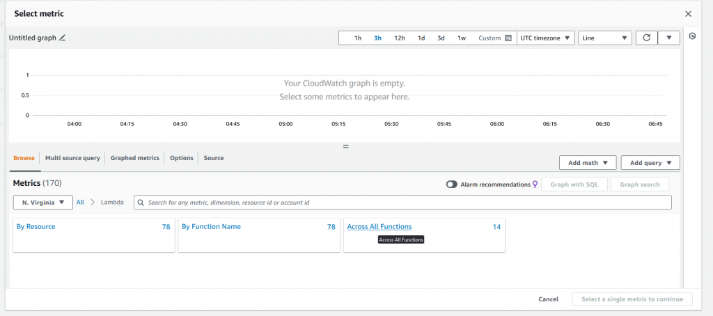
Task: Click the magnifier icon in the search box
Action: pos(141,203)
